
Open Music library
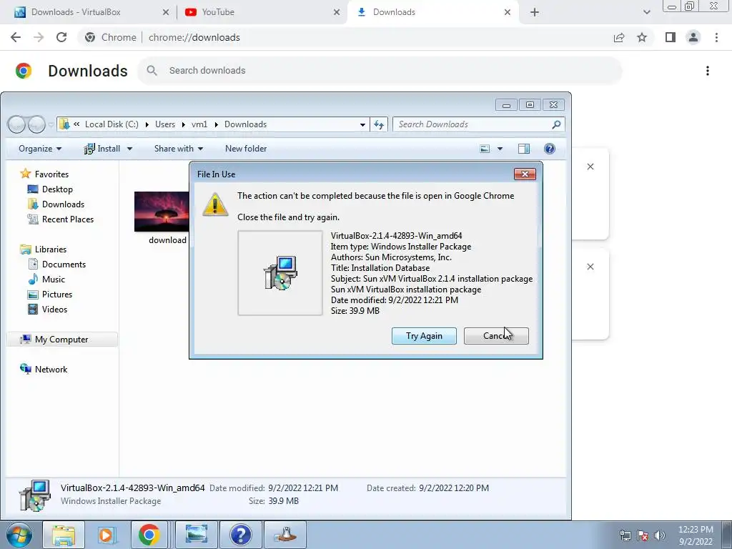(53, 280)
